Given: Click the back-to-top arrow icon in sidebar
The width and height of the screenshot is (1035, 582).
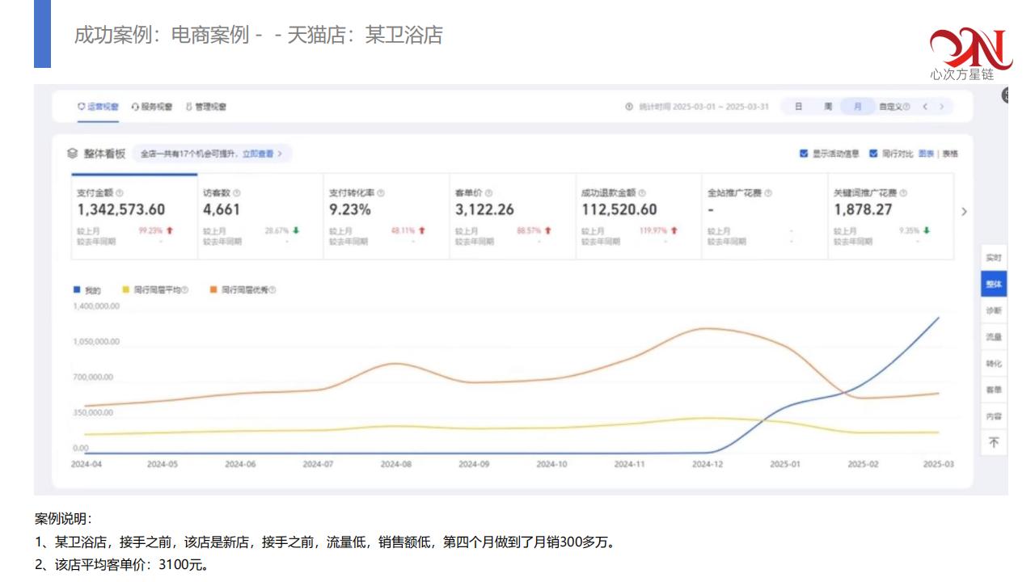Looking at the screenshot, I should click(994, 442).
